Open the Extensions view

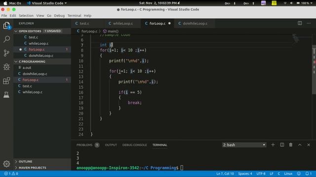[x=6, y=81]
